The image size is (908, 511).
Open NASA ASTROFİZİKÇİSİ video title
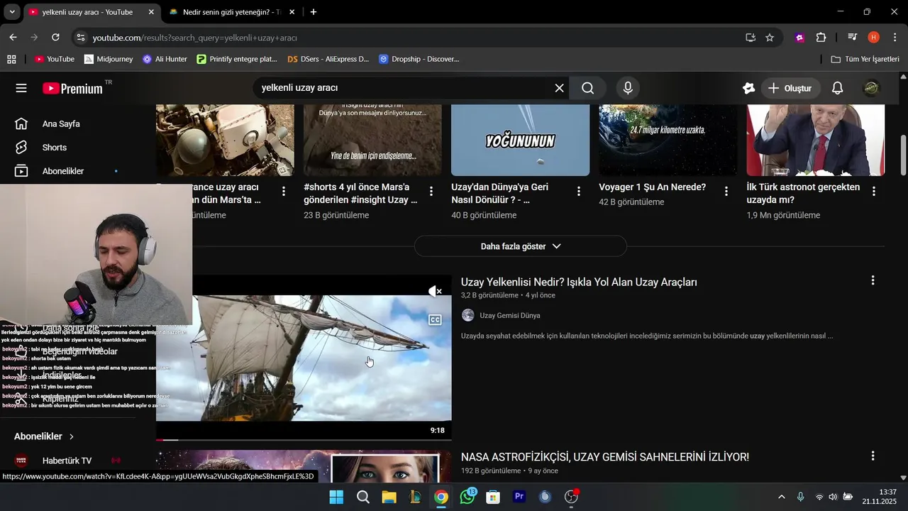[605, 458]
